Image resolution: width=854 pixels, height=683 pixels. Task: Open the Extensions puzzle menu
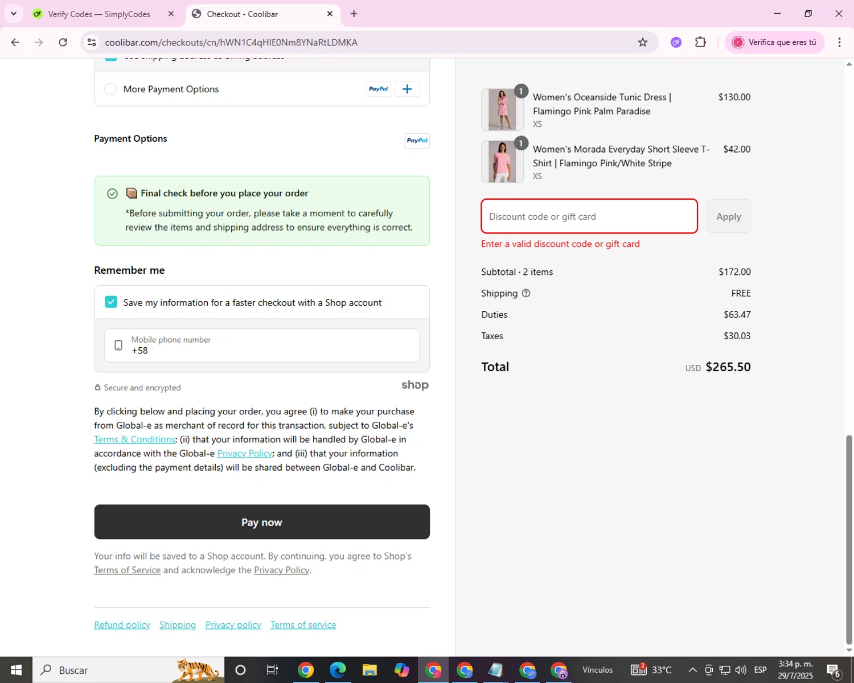[701, 42]
